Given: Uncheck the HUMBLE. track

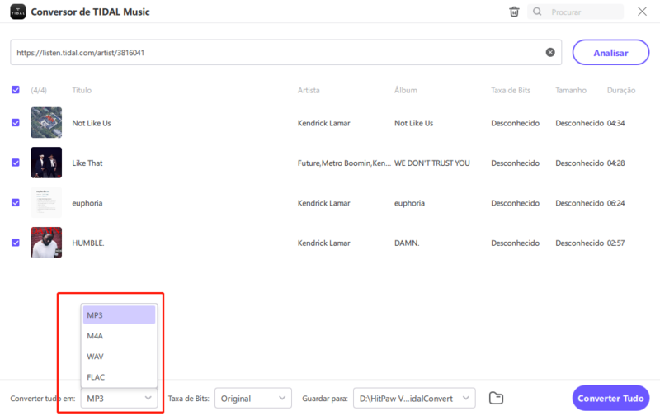Looking at the screenshot, I should (16, 243).
